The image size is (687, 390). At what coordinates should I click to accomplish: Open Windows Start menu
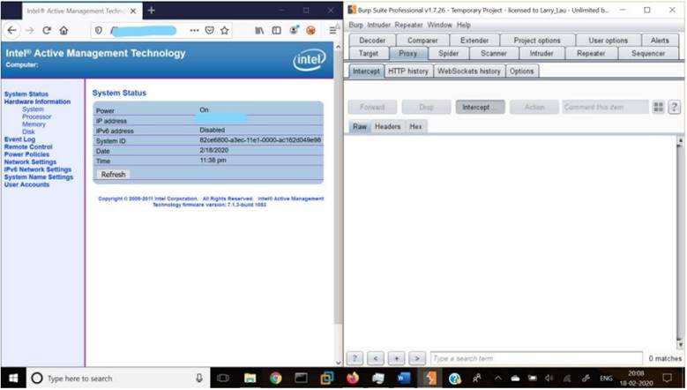(x=13, y=378)
